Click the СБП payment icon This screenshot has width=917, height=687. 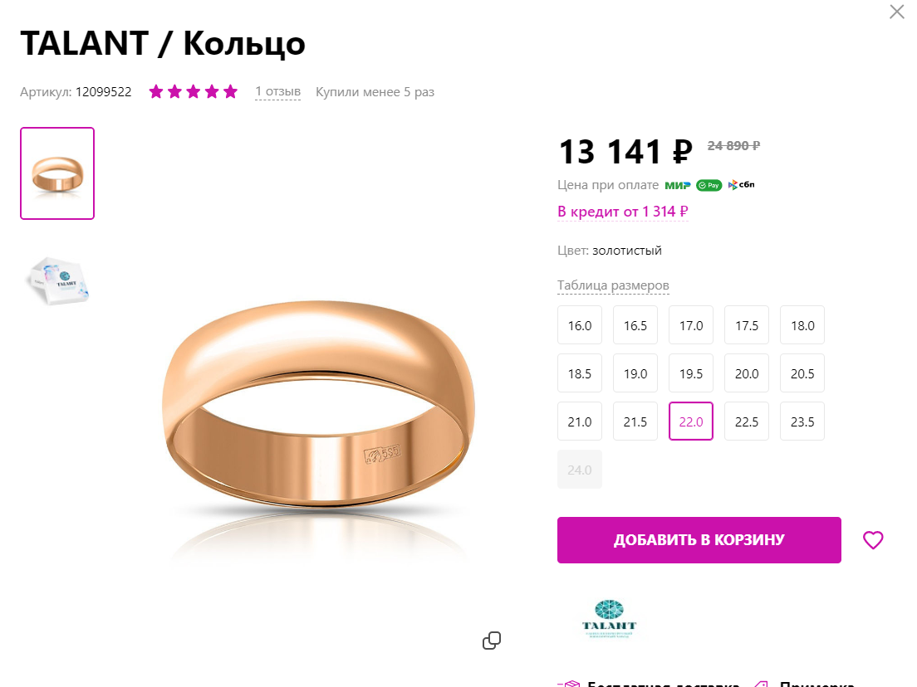click(x=740, y=184)
